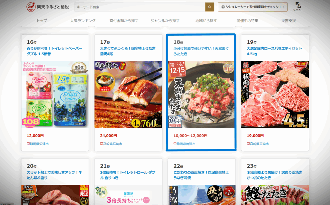
Task: Open 寄付金額から探す navigation item
Action: pos(124,21)
